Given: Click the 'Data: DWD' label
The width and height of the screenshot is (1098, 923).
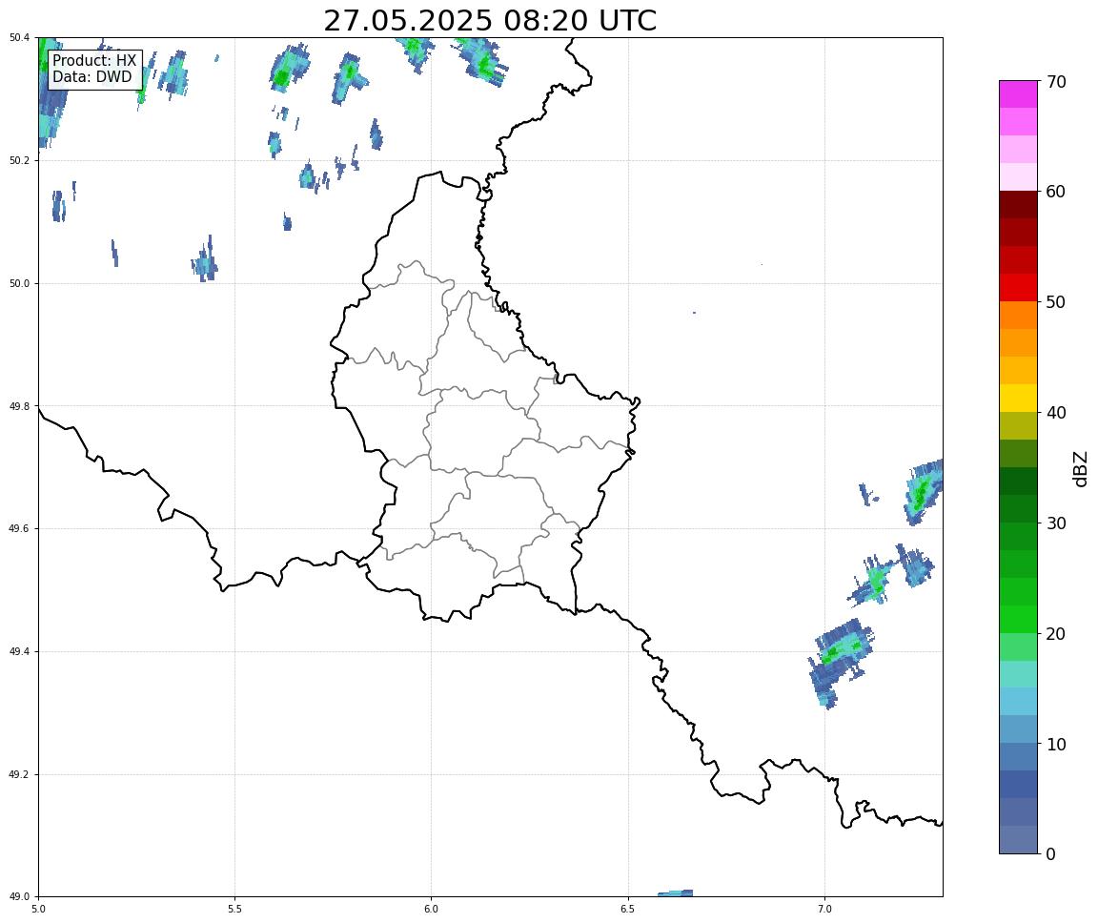Looking at the screenshot, I should click(x=92, y=77).
